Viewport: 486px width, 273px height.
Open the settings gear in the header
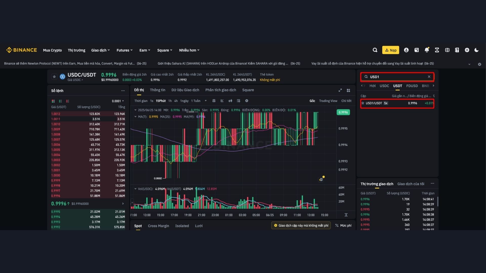point(467,50)
